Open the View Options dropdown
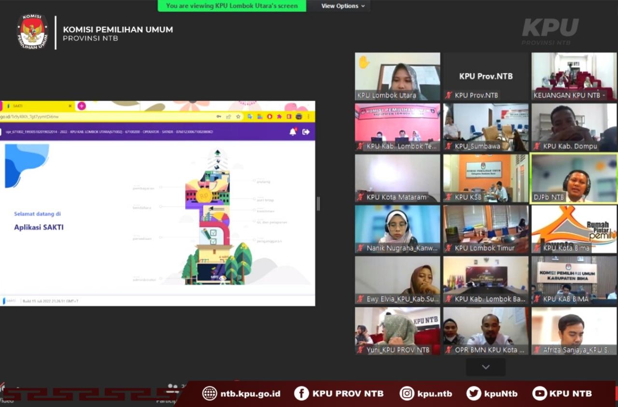Image resolution: width=618 pixels, height=407 pixels. [343, 6]
